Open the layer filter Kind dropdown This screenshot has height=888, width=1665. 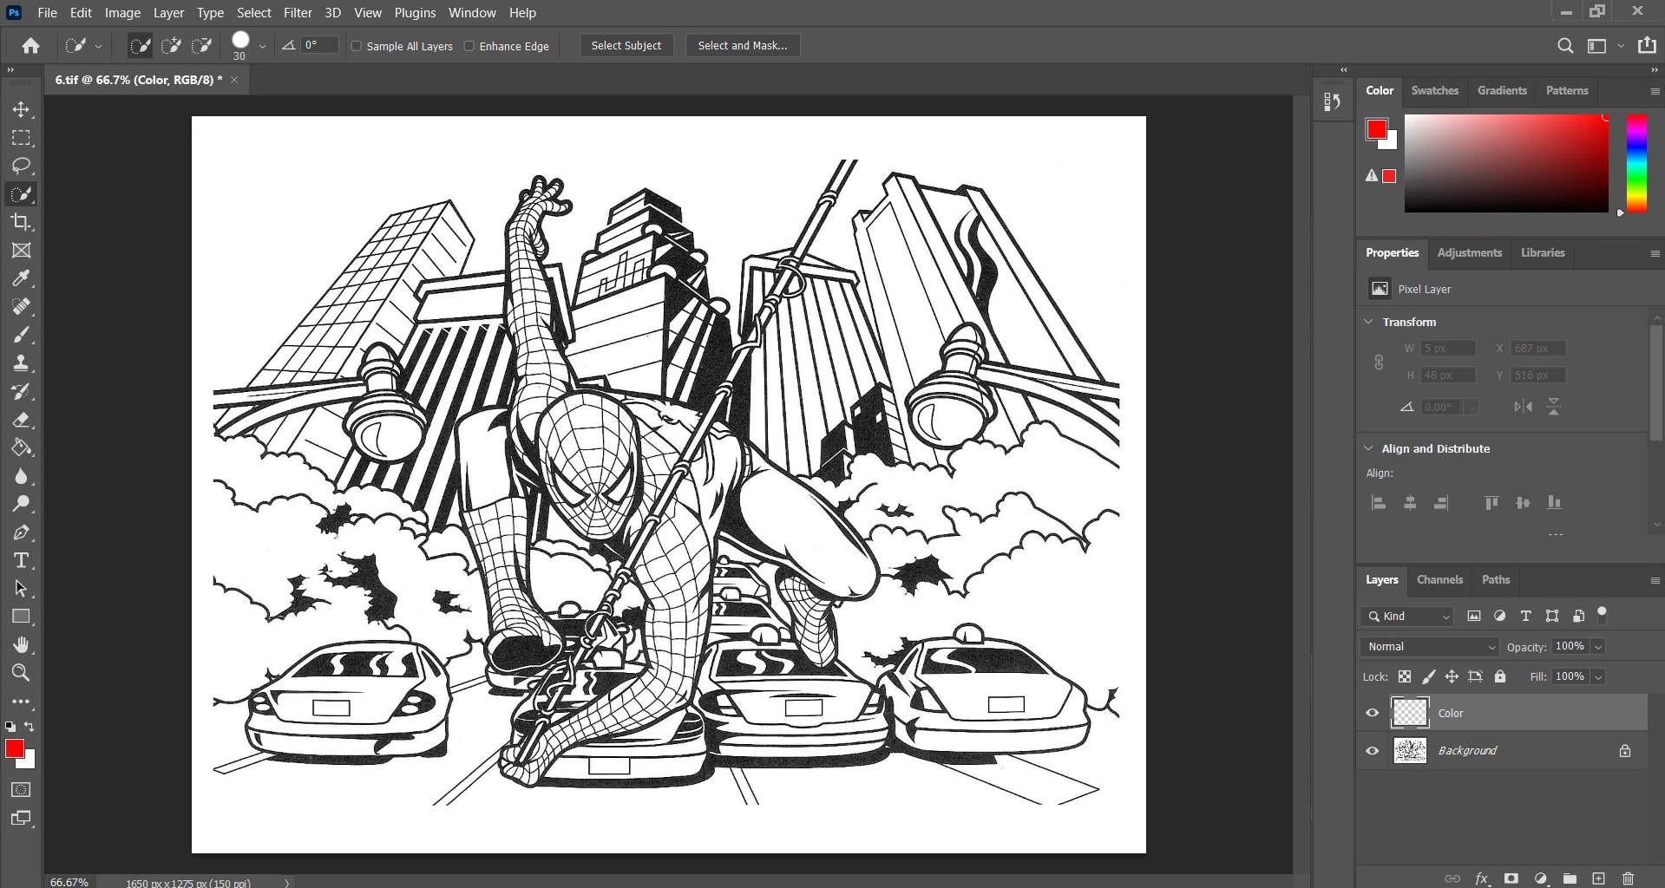(x=1408, y=617)
